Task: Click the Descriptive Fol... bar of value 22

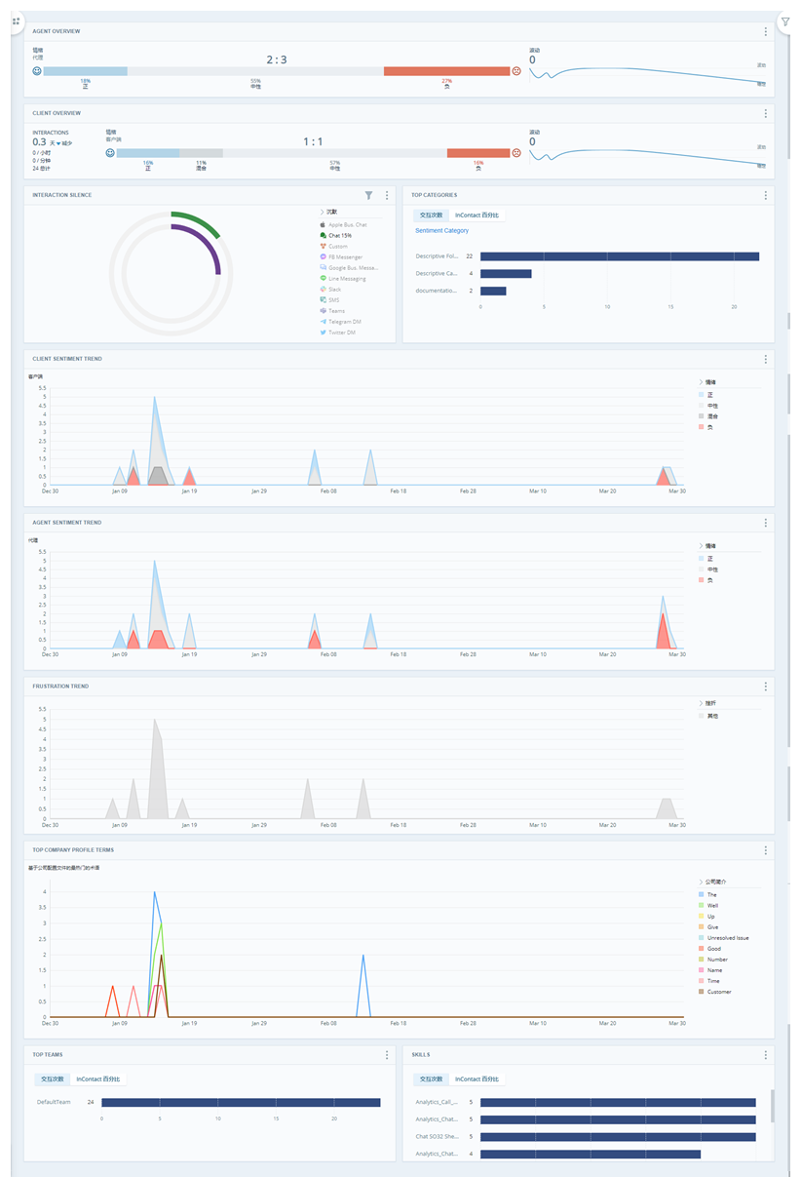Action: pos(620,256)
